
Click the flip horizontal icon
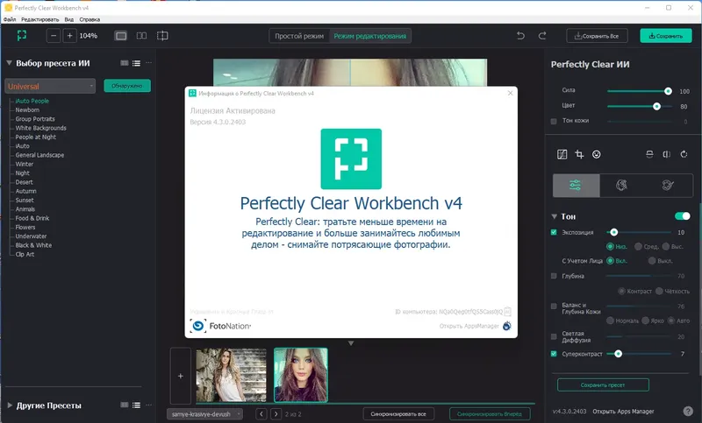coord(667,154)
